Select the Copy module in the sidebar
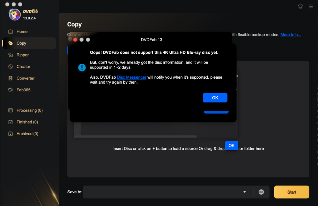Image resolution: width=318 pixels, height=206 pixels. click(x=29, y=43)
